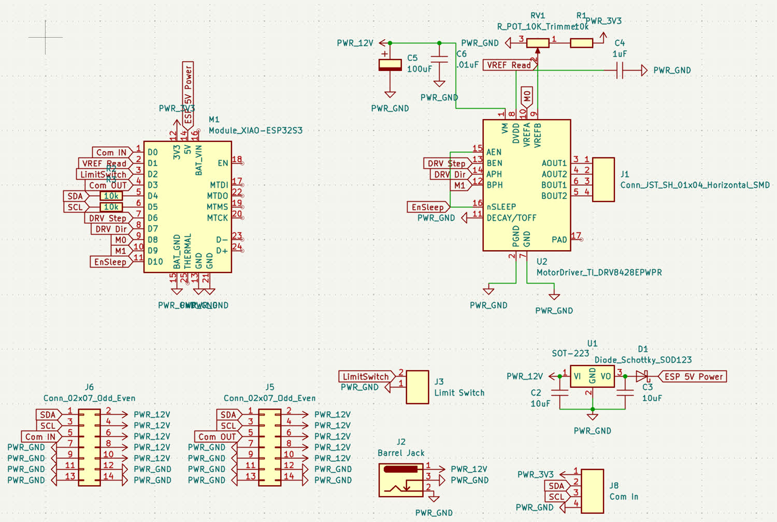The width and height of the screenshot is (777, 522).
Task: Click the C5 100uF polarized capacitor symbol
Action: coord(390,65)
